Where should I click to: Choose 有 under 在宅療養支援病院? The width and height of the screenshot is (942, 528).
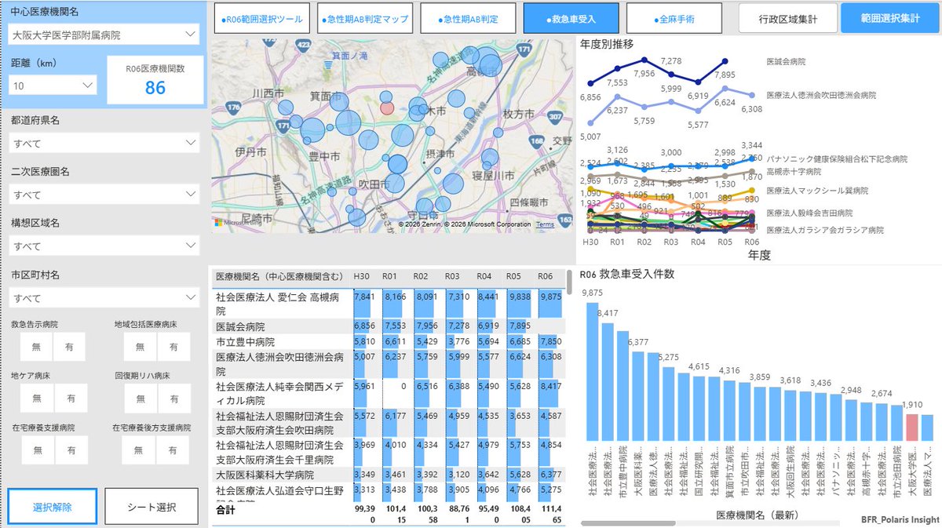pyautogui.click(x=71, y=450)
